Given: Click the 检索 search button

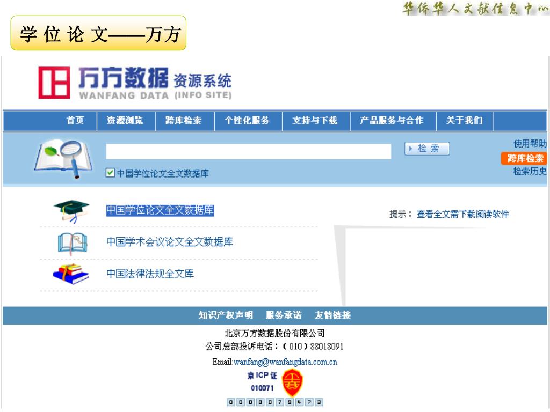Looking at the screenshot, I should 427,149.
